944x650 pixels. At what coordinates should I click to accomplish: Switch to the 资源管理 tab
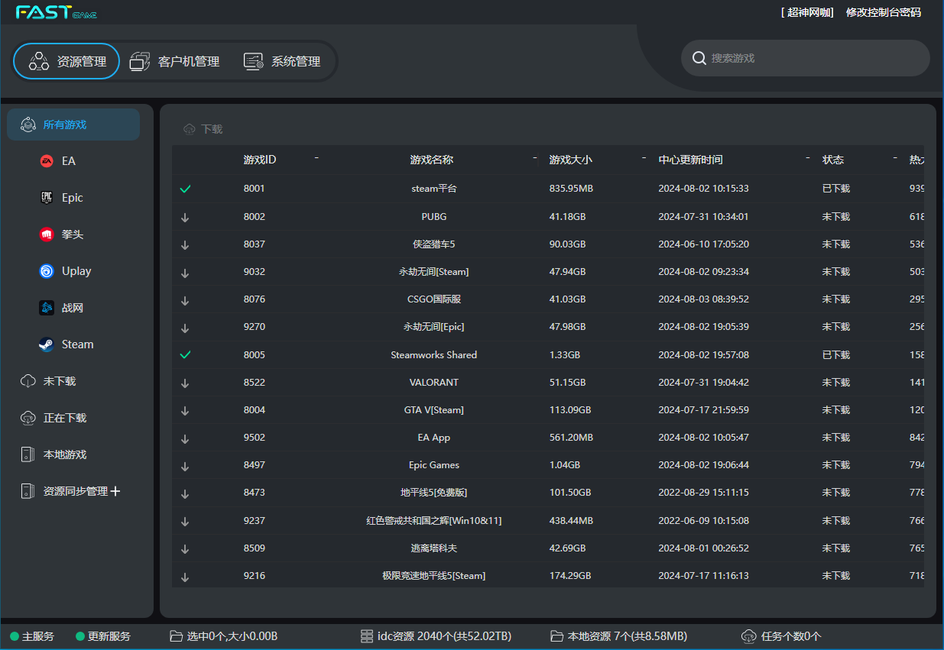(67, 61)
